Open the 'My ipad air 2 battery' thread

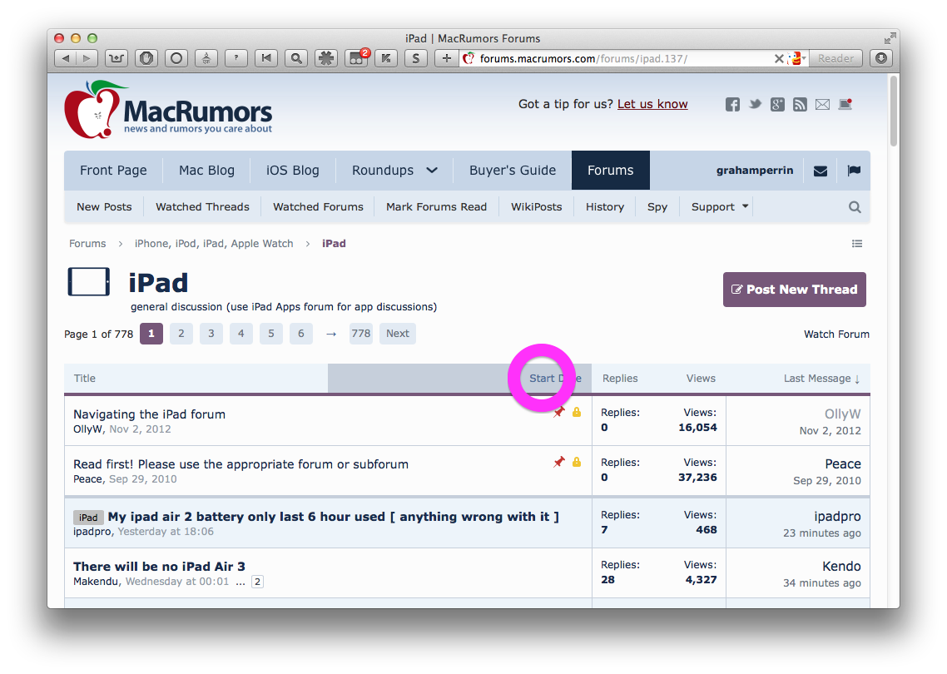(x=334, y=517)
